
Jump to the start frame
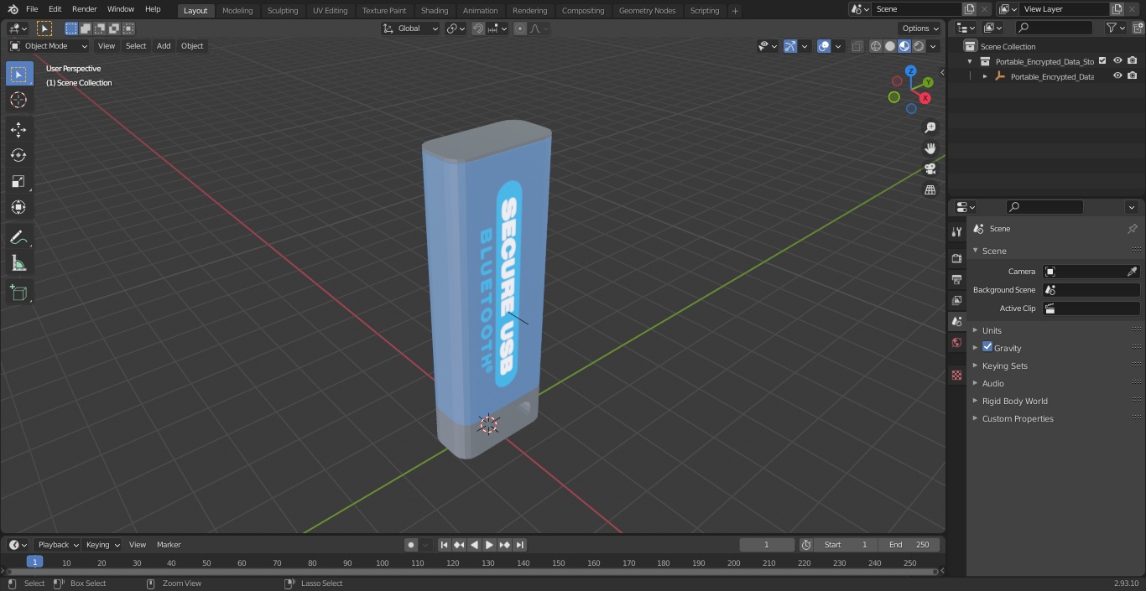(445, 545)
